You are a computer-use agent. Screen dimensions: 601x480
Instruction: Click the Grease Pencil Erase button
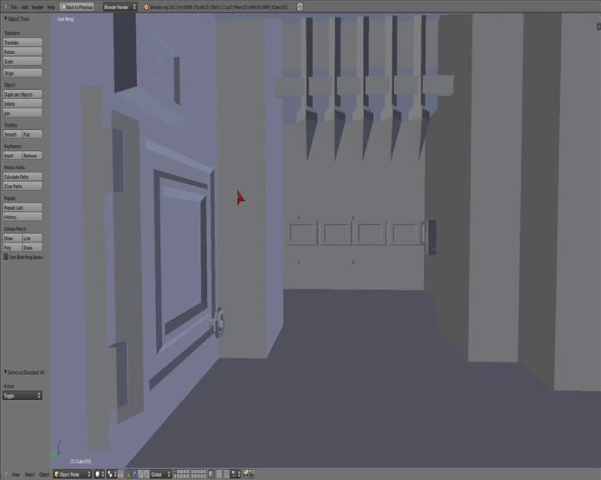click(x=31, y=247)
